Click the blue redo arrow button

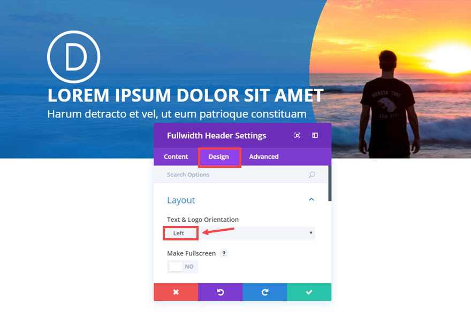coord(264,292)
